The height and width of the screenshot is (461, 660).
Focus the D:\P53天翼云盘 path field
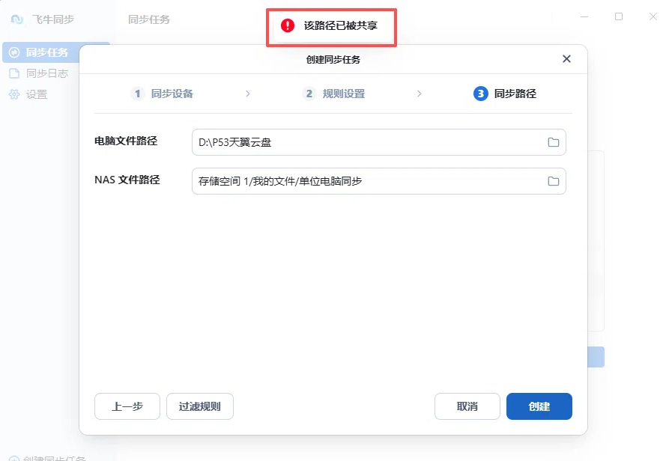pos(379,142)
